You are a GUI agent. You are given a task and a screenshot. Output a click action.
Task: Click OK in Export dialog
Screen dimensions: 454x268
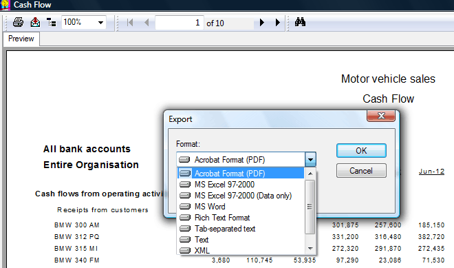[361, 150]
